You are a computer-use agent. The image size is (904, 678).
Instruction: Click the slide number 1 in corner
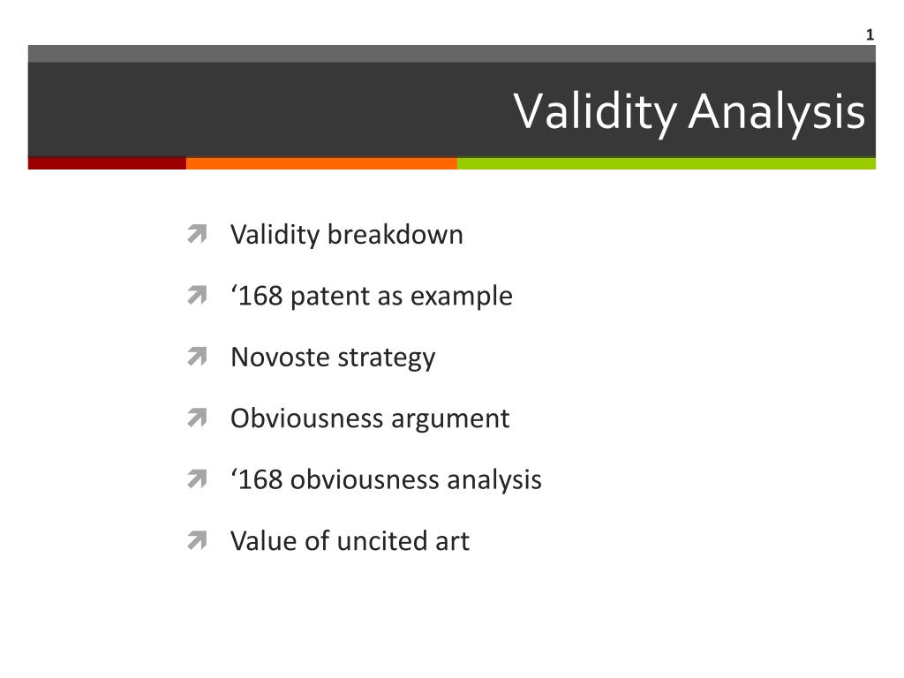pos(870,35)
